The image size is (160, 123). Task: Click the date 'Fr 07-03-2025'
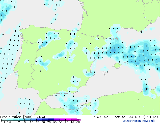pyautogui.click(x=106, y=117)
